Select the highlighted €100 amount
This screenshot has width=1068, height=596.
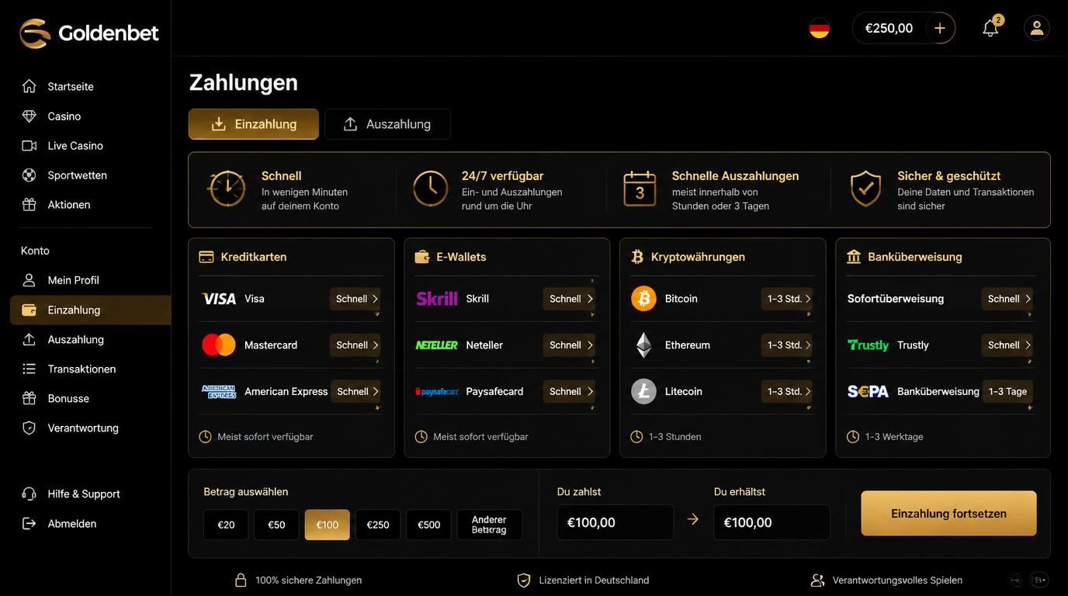click(327, 525)
